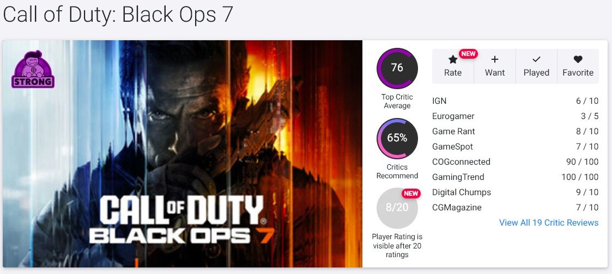
Task: Click the 65% Critics Recommend circle
Action: 397,138
